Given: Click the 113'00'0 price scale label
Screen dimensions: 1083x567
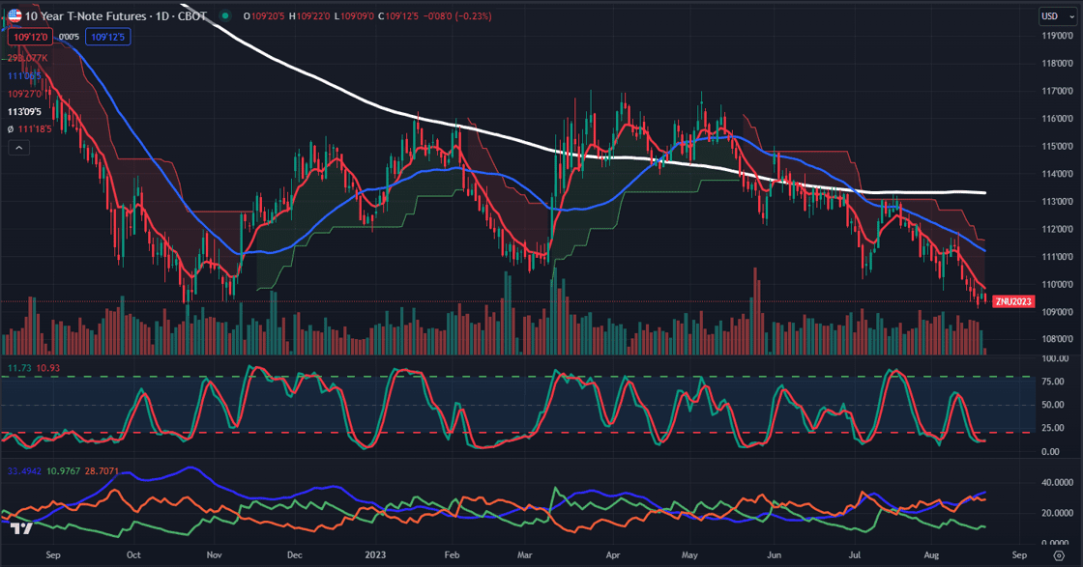Looking at the screenshot, I should (1057, 202).
